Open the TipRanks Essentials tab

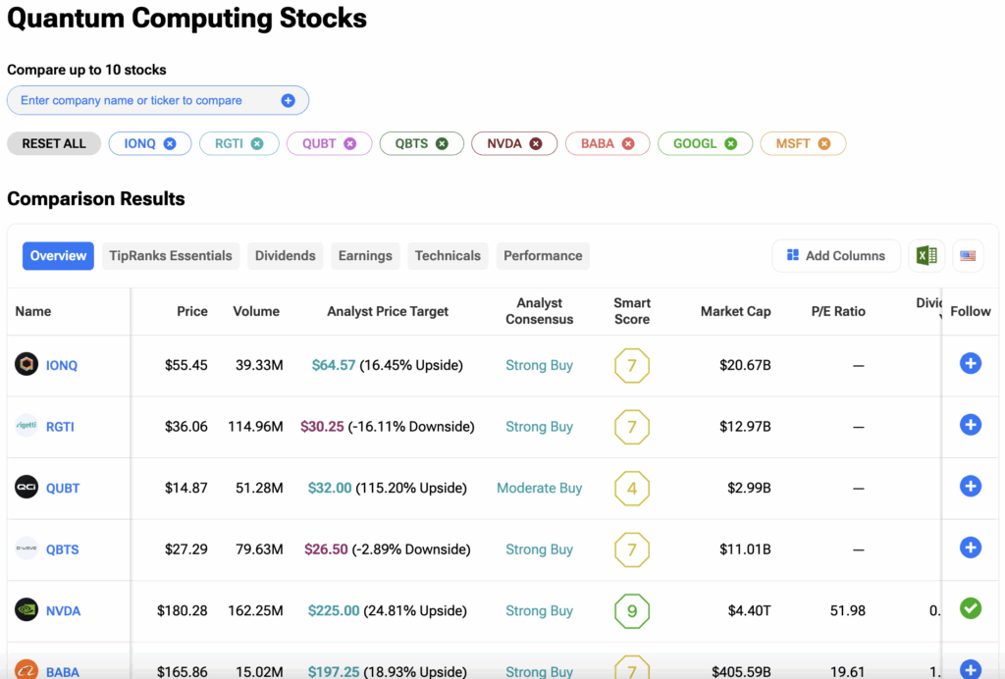(x=171, y=256)
